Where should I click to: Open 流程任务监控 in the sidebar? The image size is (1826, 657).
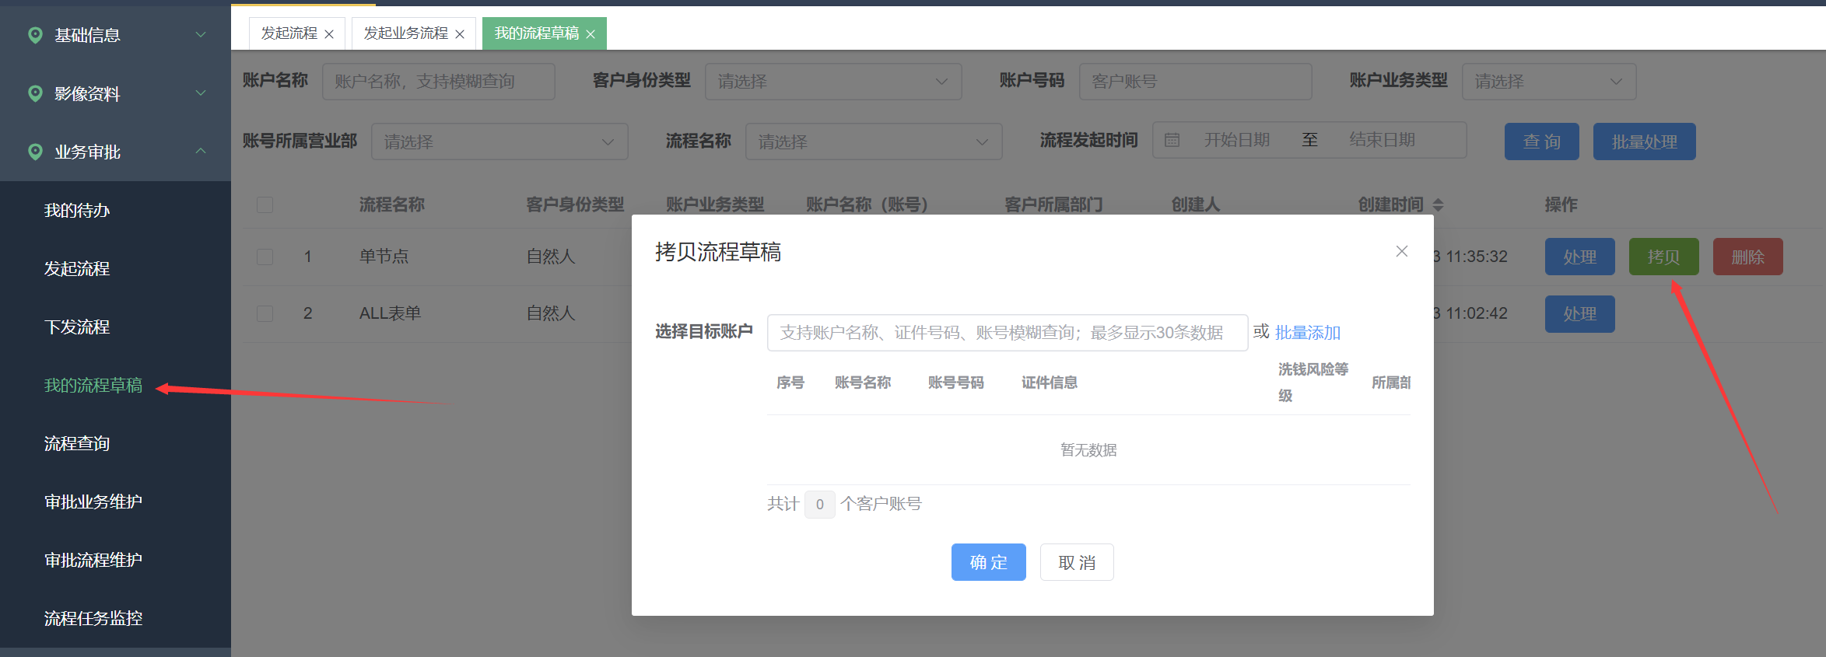pos(93,619)
